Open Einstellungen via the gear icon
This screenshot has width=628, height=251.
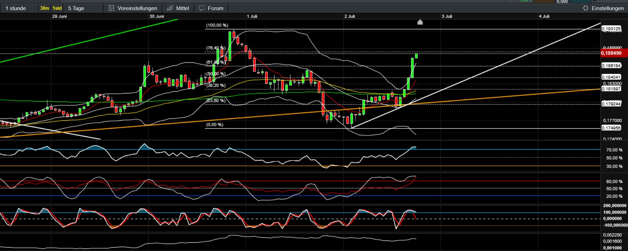(586, 8)
